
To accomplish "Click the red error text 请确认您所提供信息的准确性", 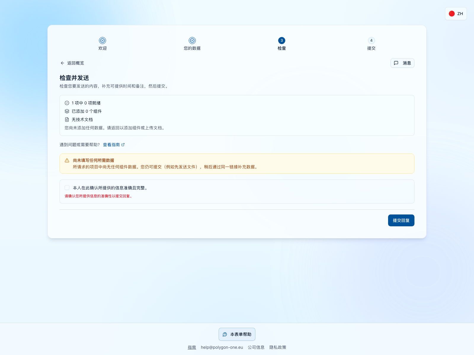I will point(99,196).
